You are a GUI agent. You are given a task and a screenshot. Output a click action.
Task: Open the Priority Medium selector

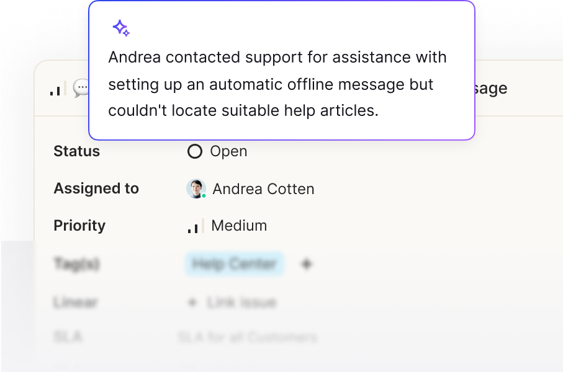[227, 226]
